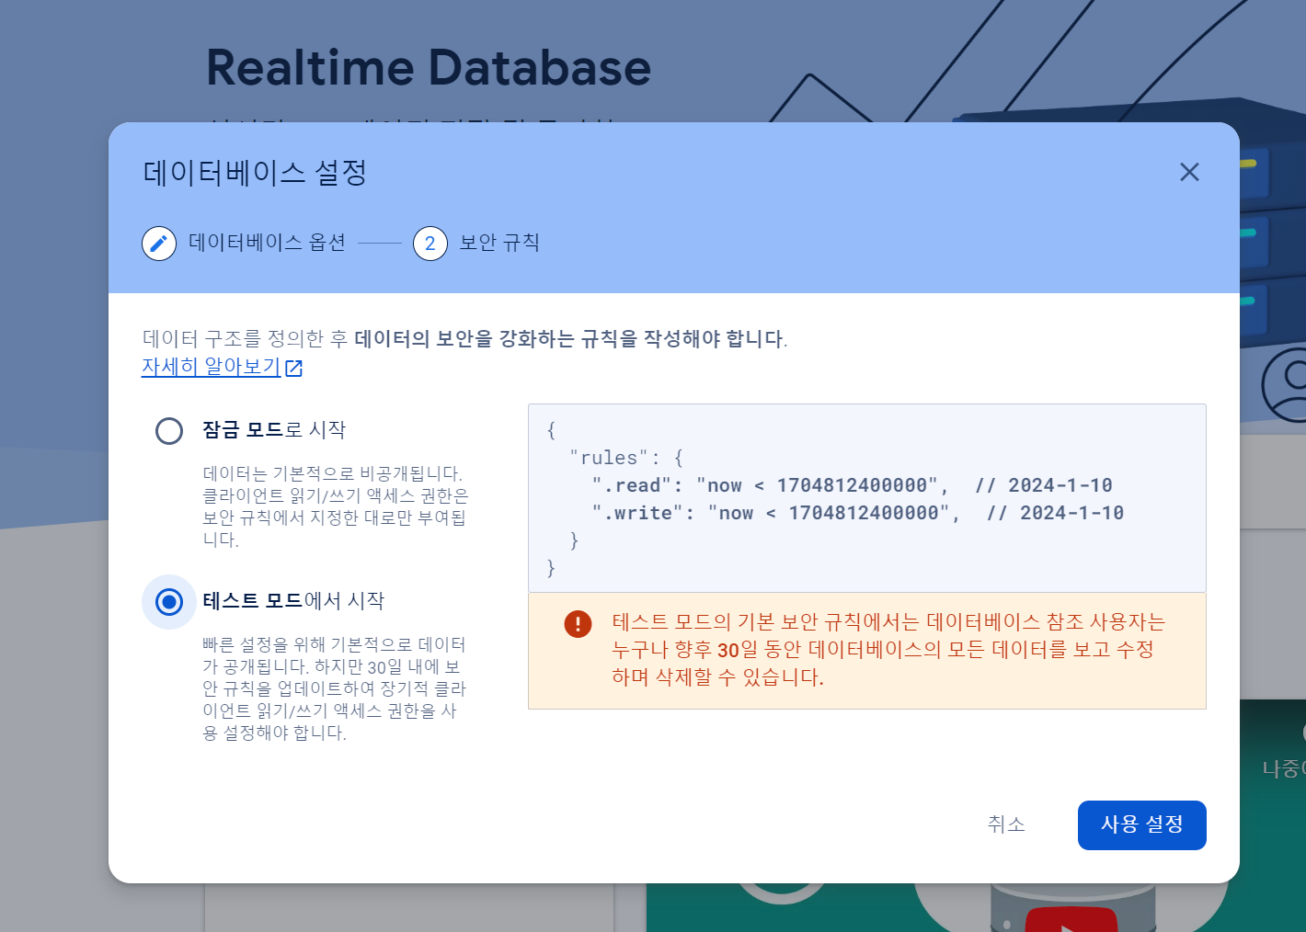Click the test mode warning message text

point(888,650)
